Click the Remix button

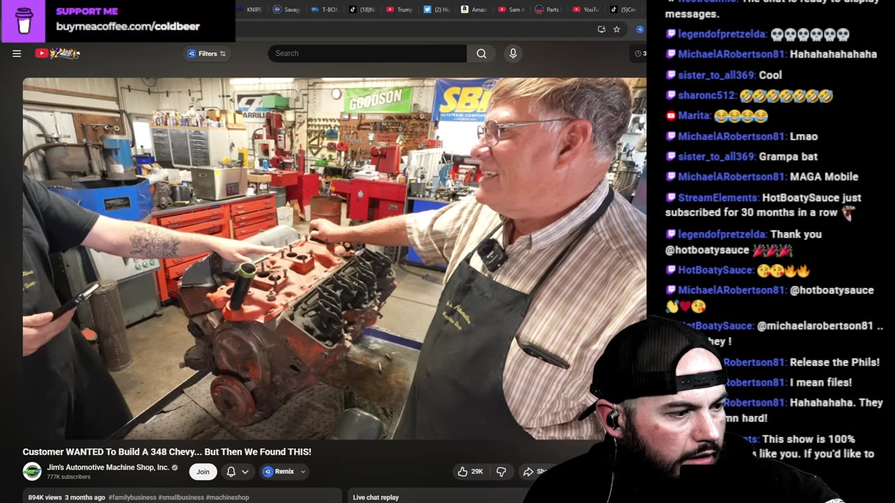point(279,472)
